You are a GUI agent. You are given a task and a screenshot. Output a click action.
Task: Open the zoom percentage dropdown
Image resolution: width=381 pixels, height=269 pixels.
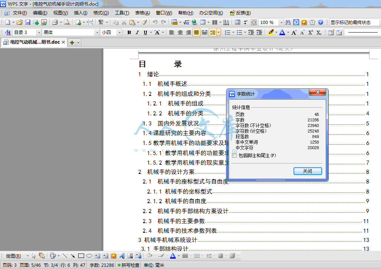click(281, 22)
